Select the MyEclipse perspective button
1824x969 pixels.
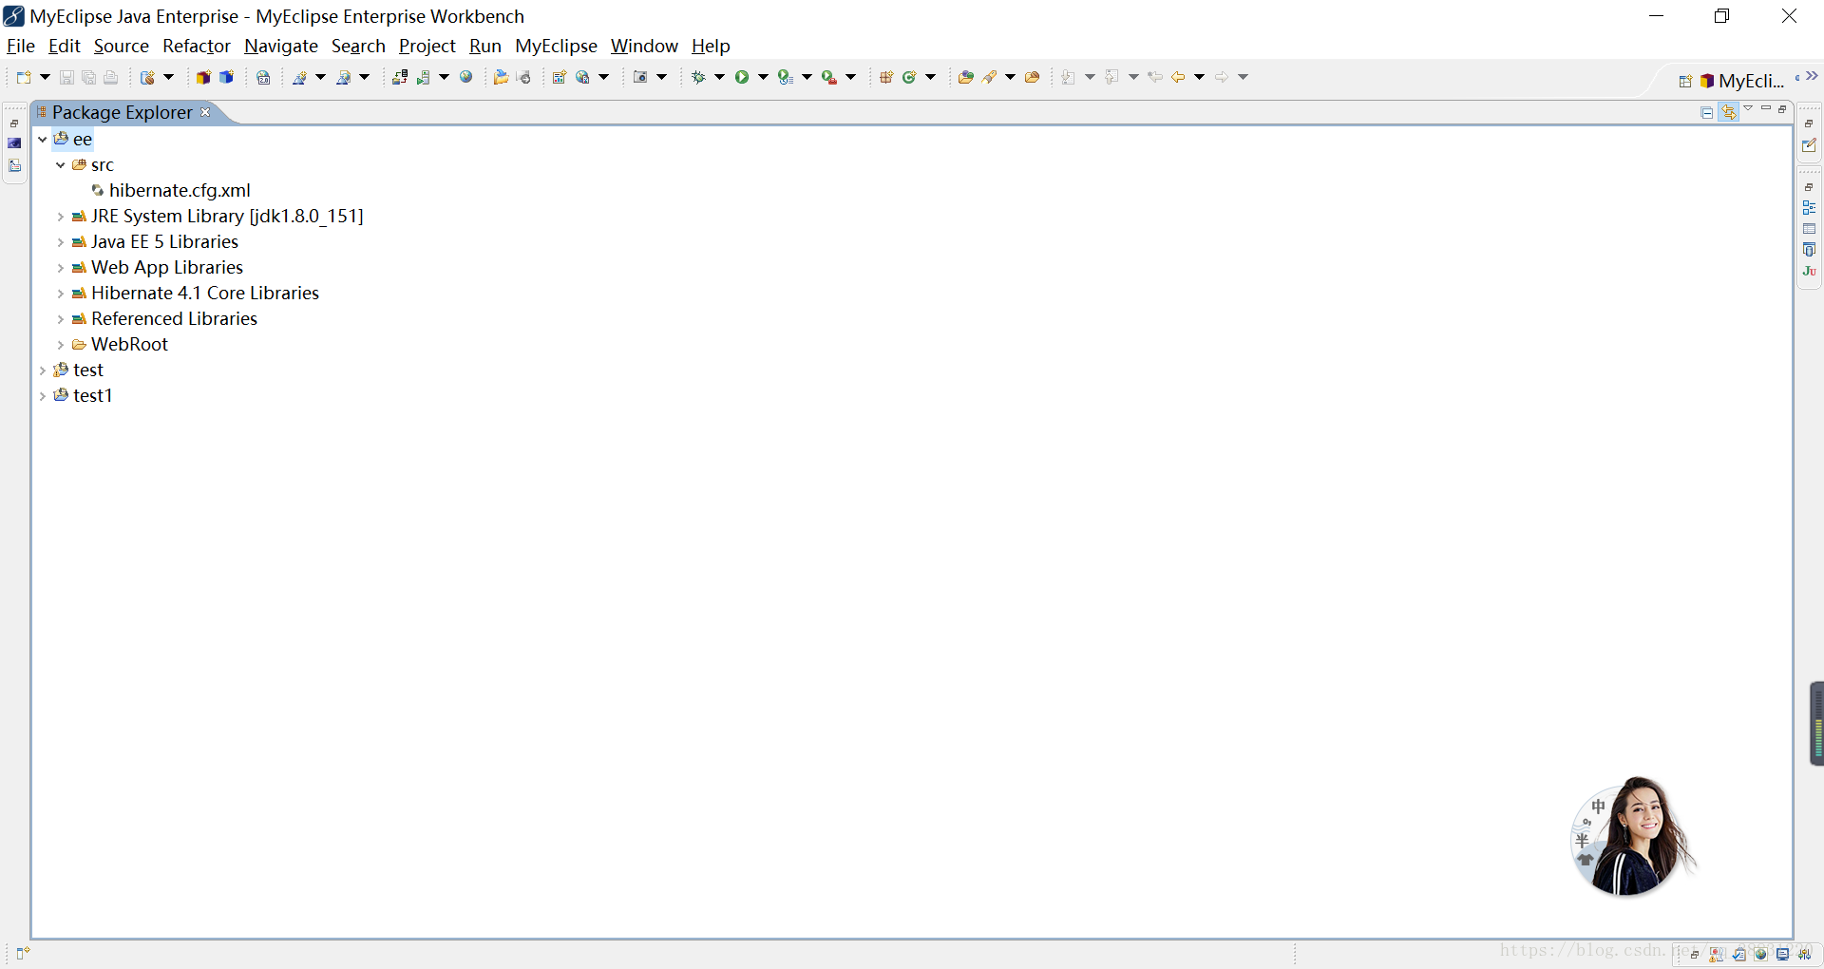(1743, 81)
